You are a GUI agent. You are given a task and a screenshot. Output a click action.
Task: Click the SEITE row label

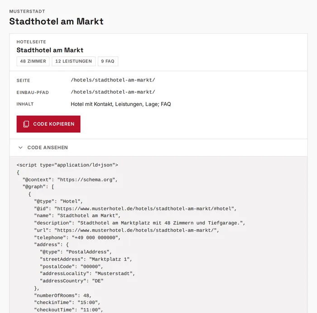coord(23,81)
